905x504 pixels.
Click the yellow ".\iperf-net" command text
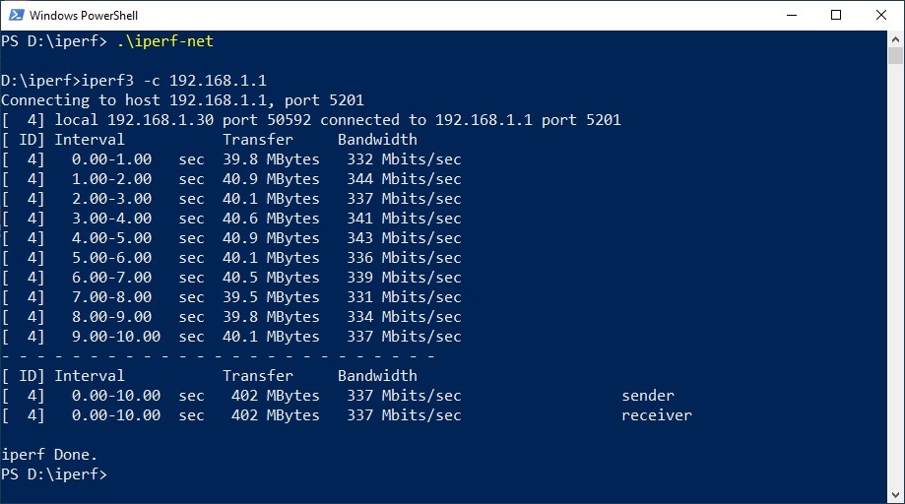coord(164,41)
